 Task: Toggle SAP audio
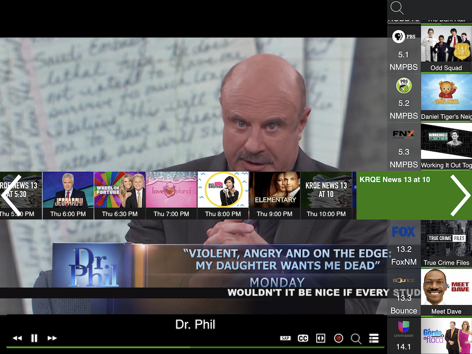286,338
